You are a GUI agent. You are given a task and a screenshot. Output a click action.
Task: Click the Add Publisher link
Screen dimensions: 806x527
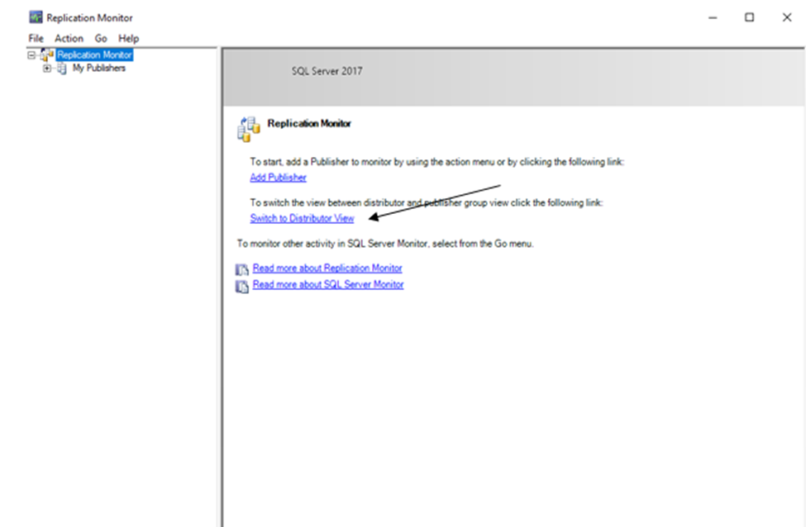[x=278, y=178]
